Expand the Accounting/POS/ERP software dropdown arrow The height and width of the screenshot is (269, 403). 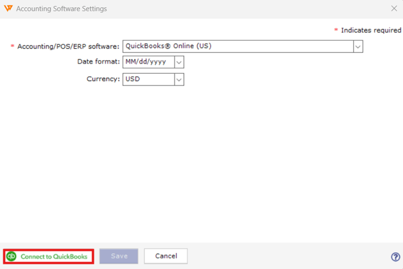(x=358, y=46)
